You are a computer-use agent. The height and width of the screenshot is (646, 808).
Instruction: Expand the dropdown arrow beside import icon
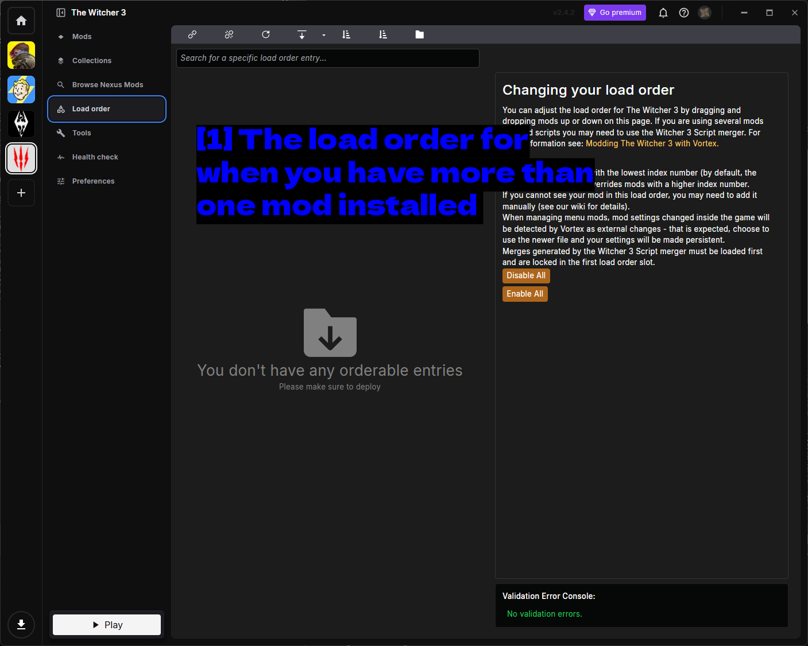point(324,35)
